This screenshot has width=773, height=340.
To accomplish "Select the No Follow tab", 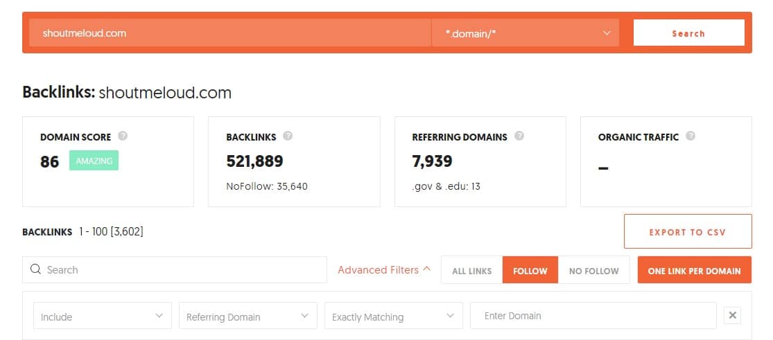I will point(593,270).
